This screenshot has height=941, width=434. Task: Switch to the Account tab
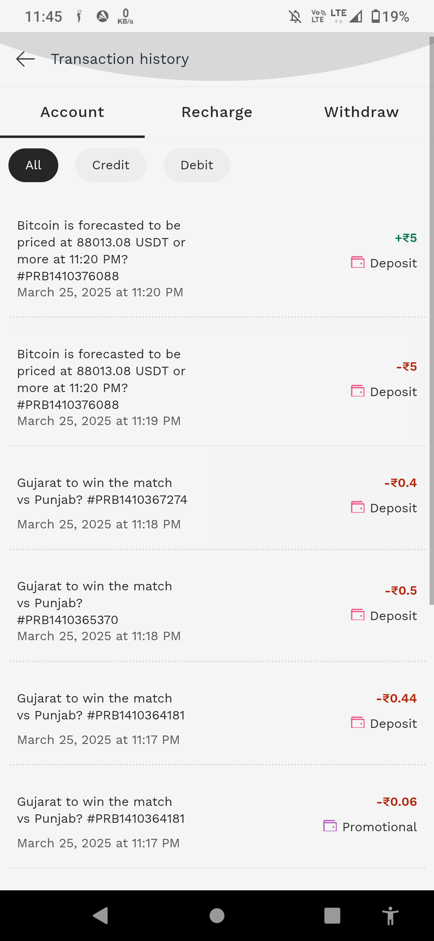(72, 112)
